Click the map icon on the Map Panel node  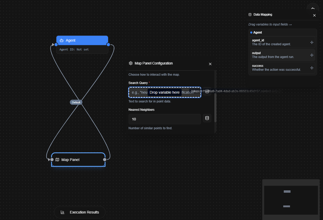point(57,159)
